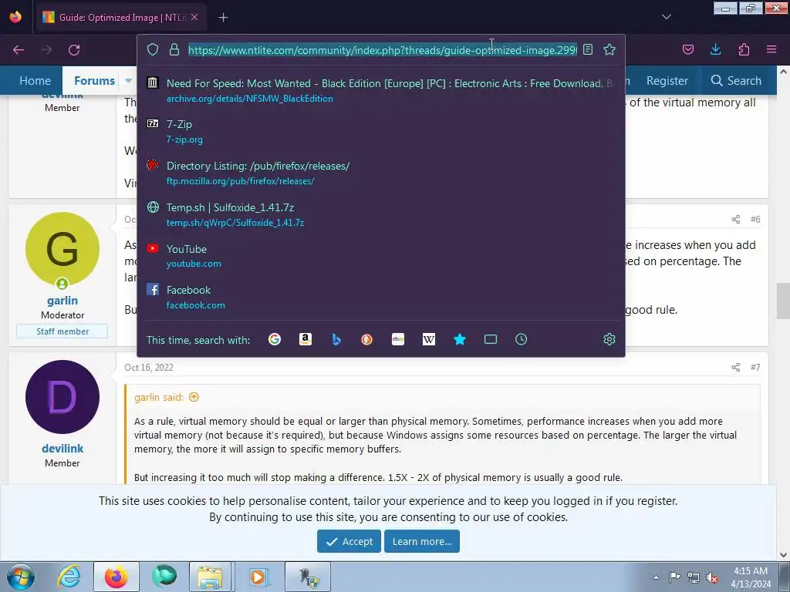Screen dimensions: 790x592
Task: Launch Internet Explorer from the taskbar
Action: pos(69,577)
